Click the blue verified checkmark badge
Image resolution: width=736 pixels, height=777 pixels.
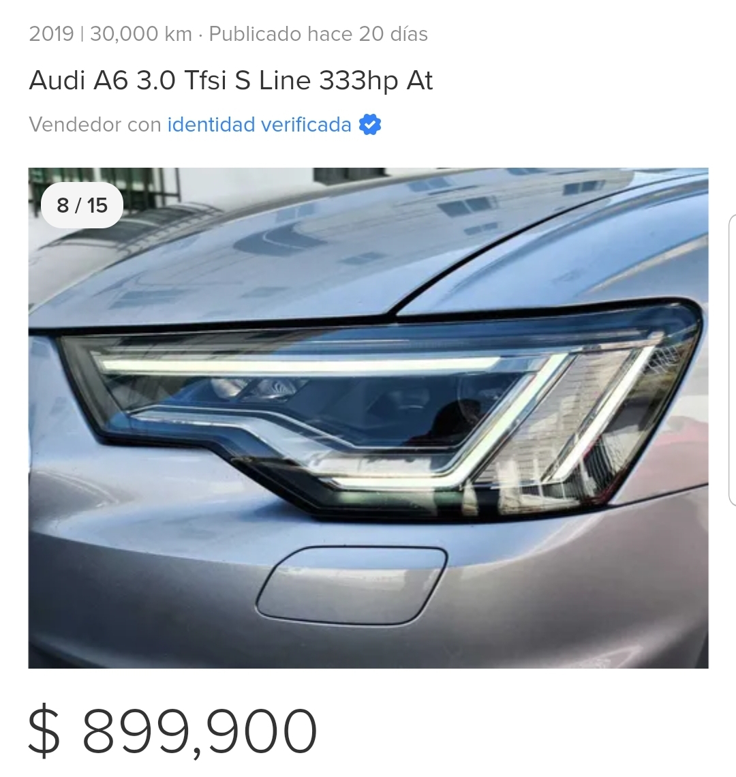pyautogui.click(x=370, y=124)
